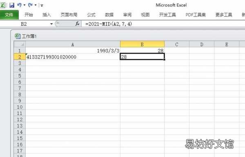Click the formula bar with =2021-MID(A2,7,4)
Image resolution: width=245 pixels, height=157 pixels.
[x=163, y=24]
